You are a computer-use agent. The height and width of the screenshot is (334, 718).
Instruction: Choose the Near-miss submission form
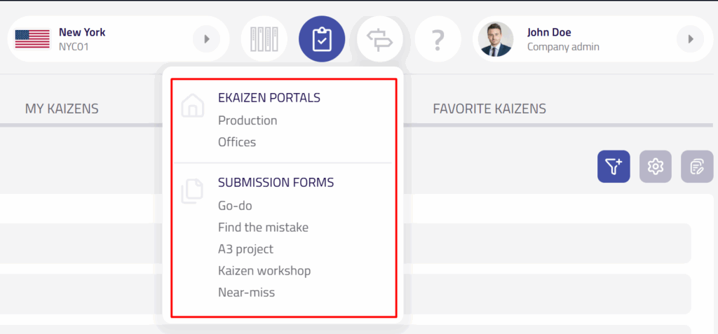(x=246, y=293)
